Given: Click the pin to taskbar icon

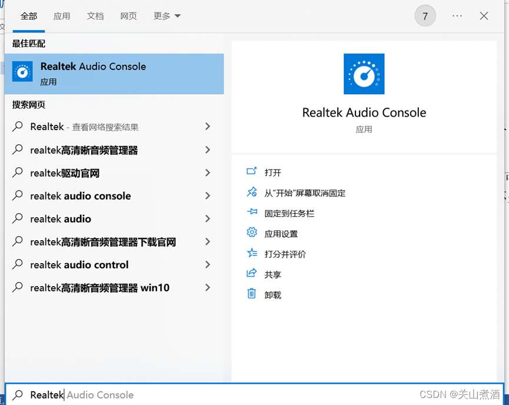Looking at the screenshot, I should [x=252, y=212].
